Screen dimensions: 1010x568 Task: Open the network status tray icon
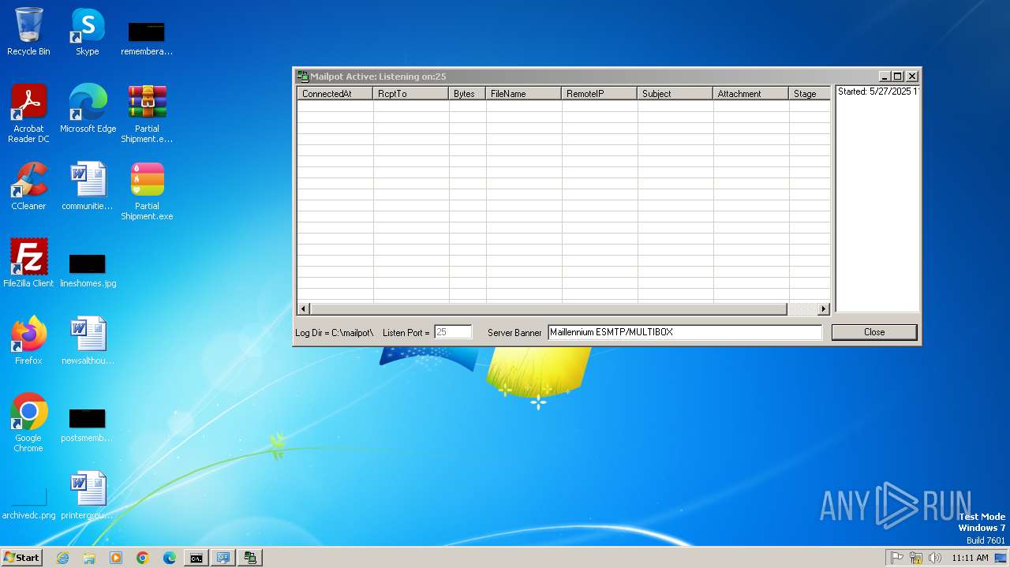point(916,558)
